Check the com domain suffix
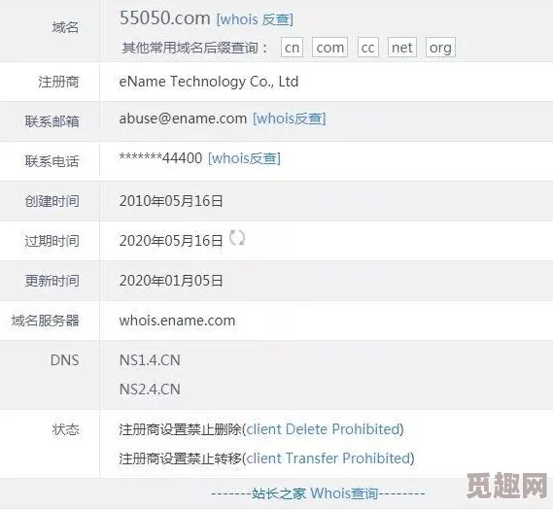Image resolution: width=553 pixels, height=509 pixels. (330, 48)
